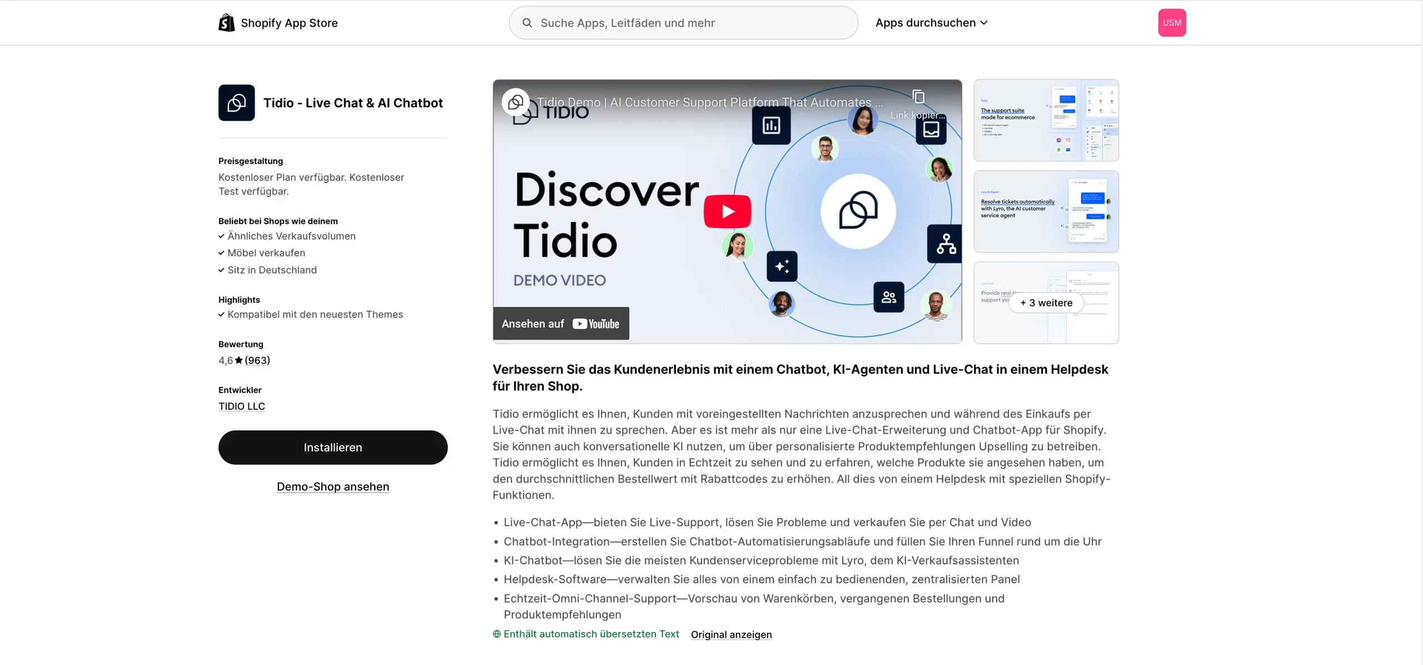
Task: Click the Möbel verkaufen item
Action: coord(266,253)
